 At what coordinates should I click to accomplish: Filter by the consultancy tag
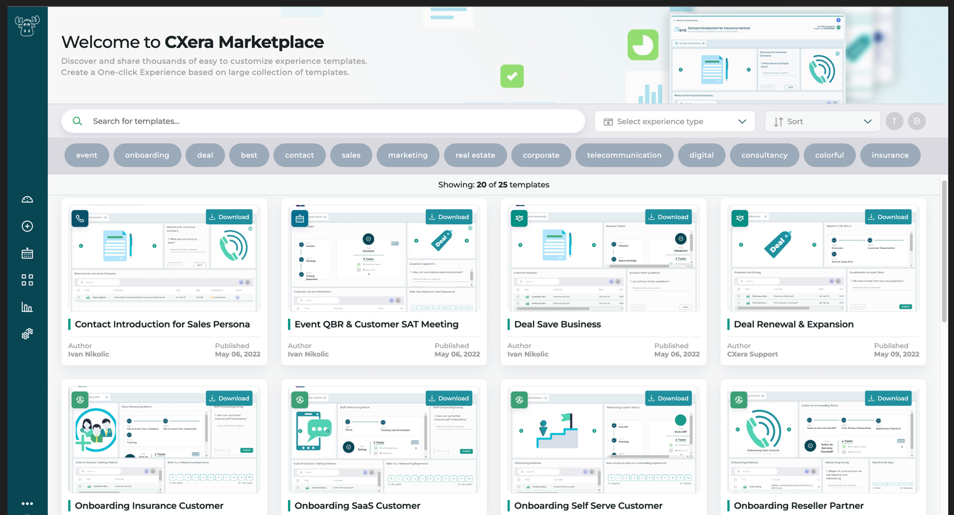pos(764,155)
